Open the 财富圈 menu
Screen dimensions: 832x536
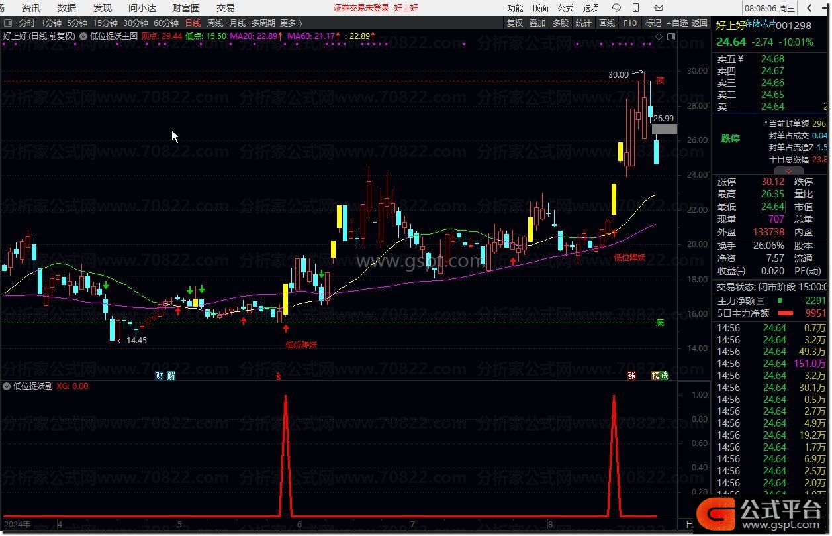pyautogui.click(x=186, y=8)
